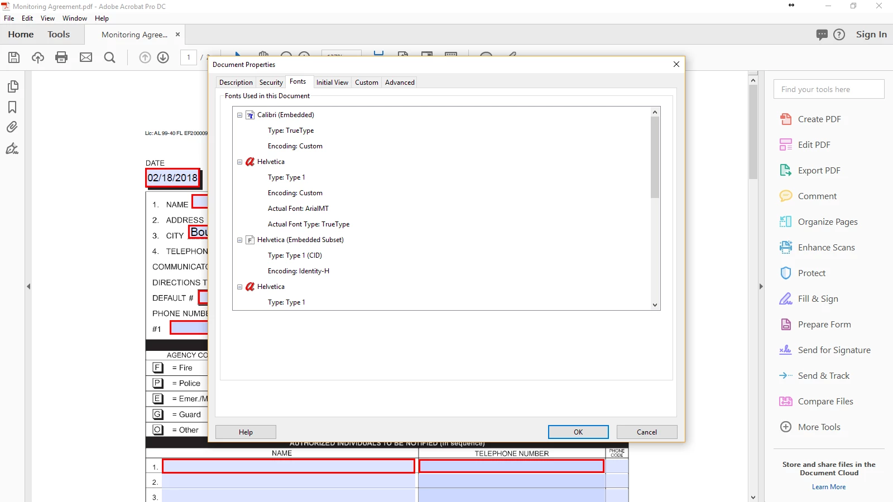The image size is (893, 502).
Task: Open the Help menu
Action: point(102,18)
